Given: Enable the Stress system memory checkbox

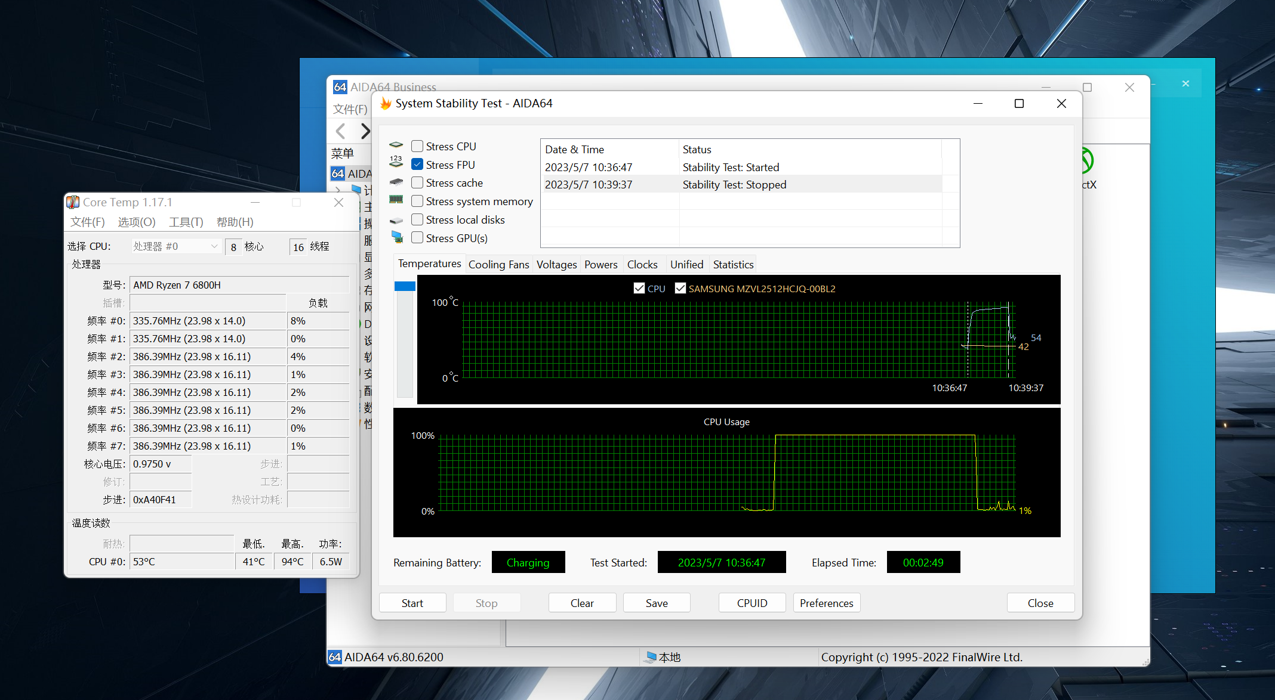Looking at the screenshot, I should tap(417, 201).
